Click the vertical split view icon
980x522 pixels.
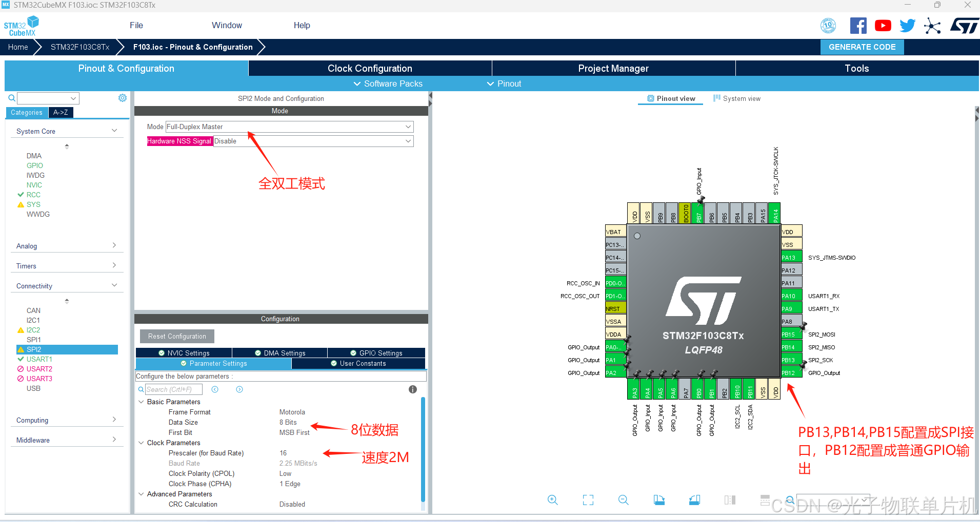[x=730, y=500]
